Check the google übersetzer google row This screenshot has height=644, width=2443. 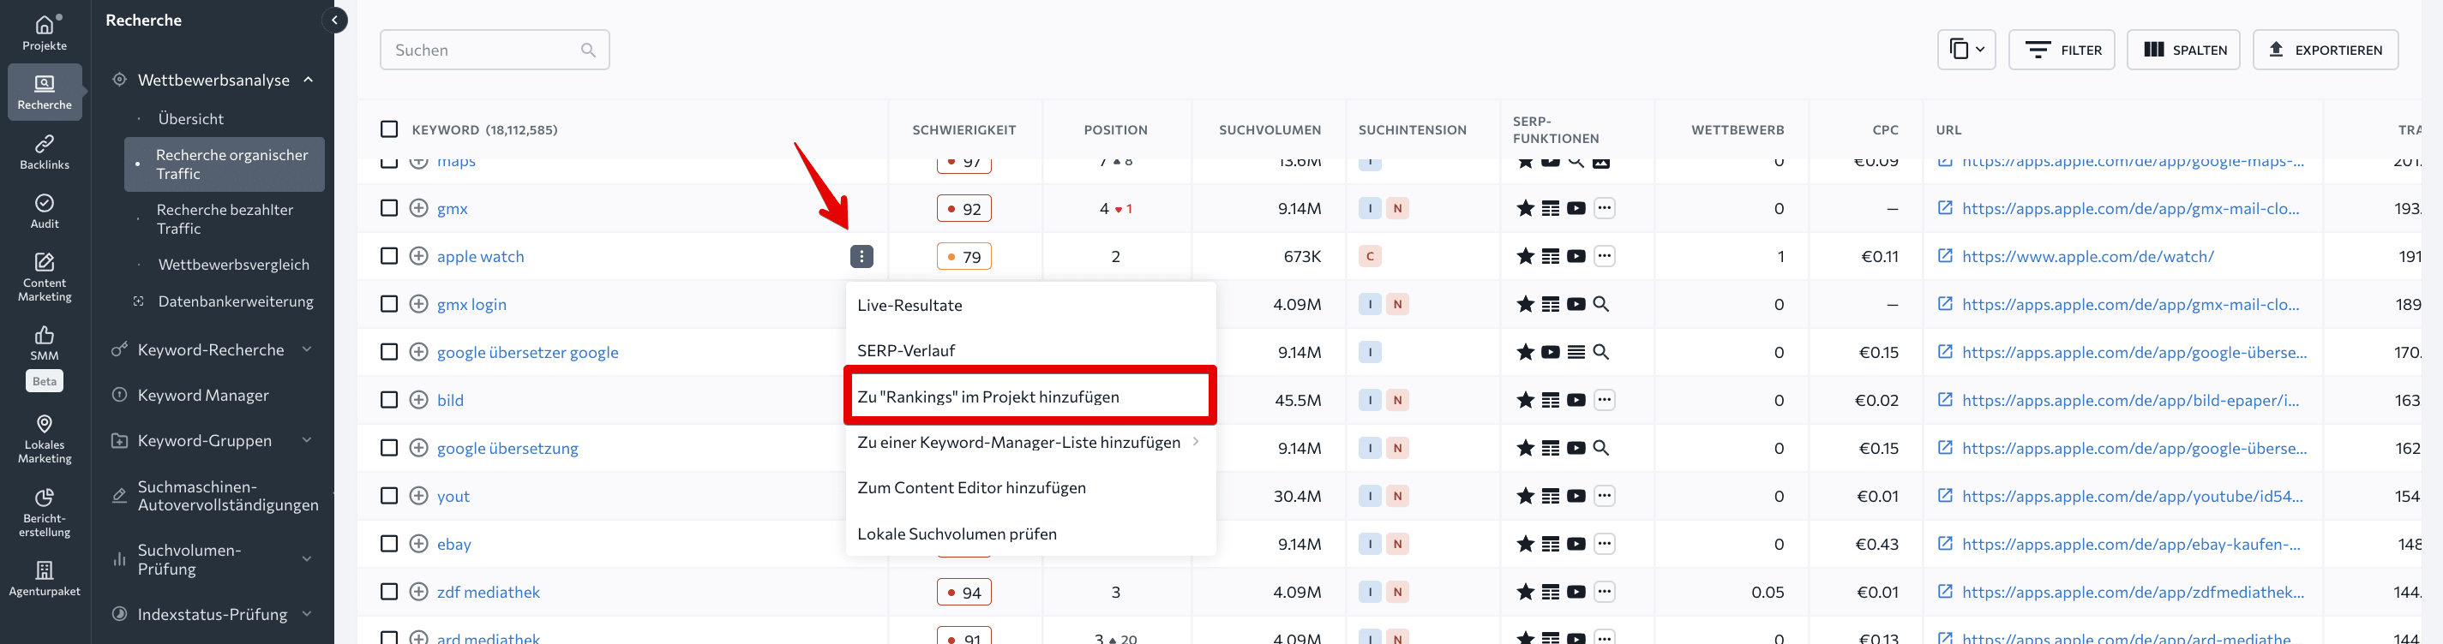tap(389, 351)
